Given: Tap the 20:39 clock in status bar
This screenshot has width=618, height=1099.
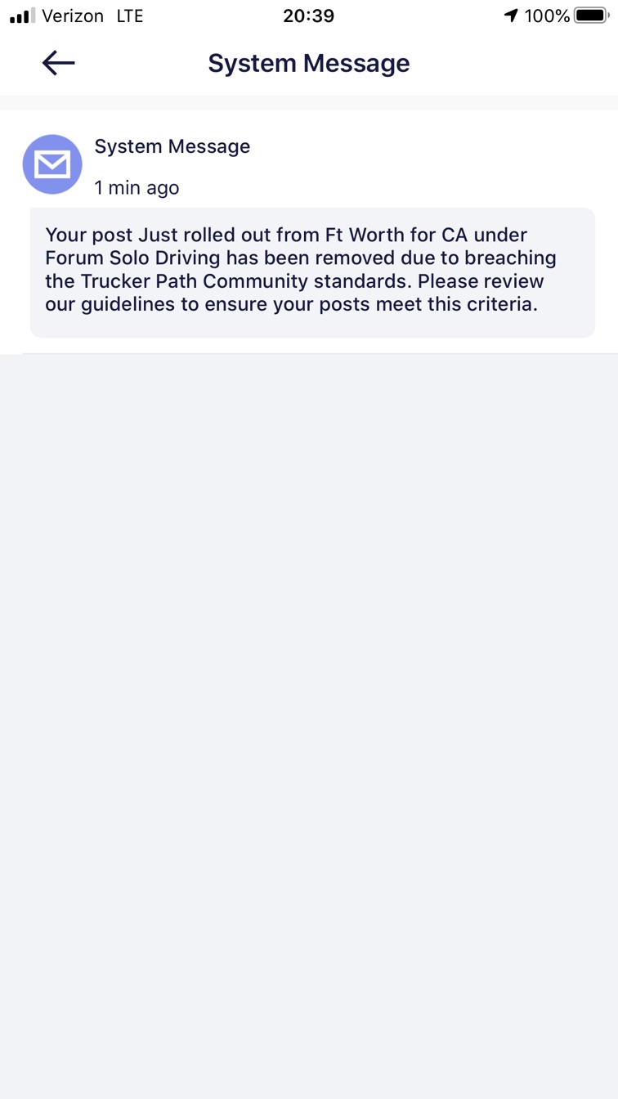Looking at the screenshot, I should [x=308, y=16].
